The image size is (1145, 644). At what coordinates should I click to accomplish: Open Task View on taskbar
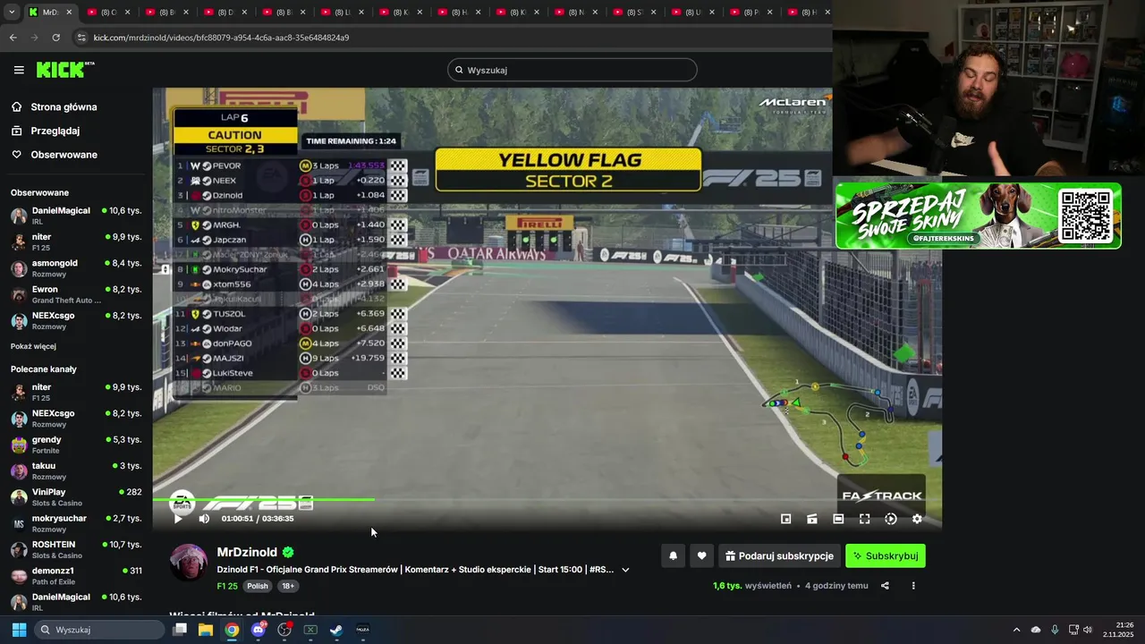(x=180, y=630)
